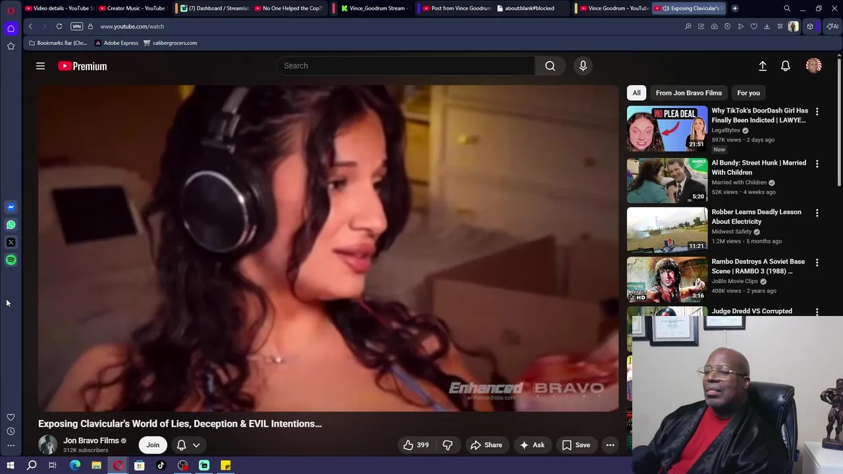843x474 pixels.
Task: Select the 'All' filter chip
Action: (636, 93)
